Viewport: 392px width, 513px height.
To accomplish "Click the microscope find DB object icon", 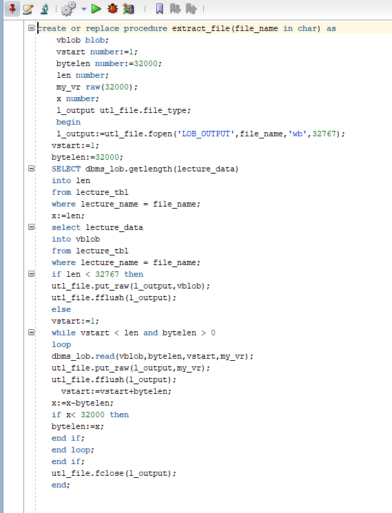I will pyautogui.click(x=44, y=9).
